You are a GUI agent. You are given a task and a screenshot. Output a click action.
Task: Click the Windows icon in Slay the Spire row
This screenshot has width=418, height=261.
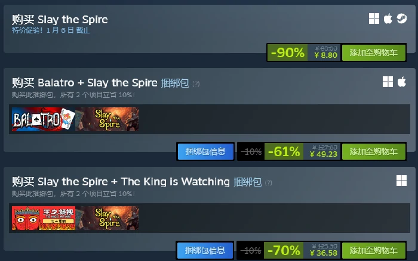point(374,18)
